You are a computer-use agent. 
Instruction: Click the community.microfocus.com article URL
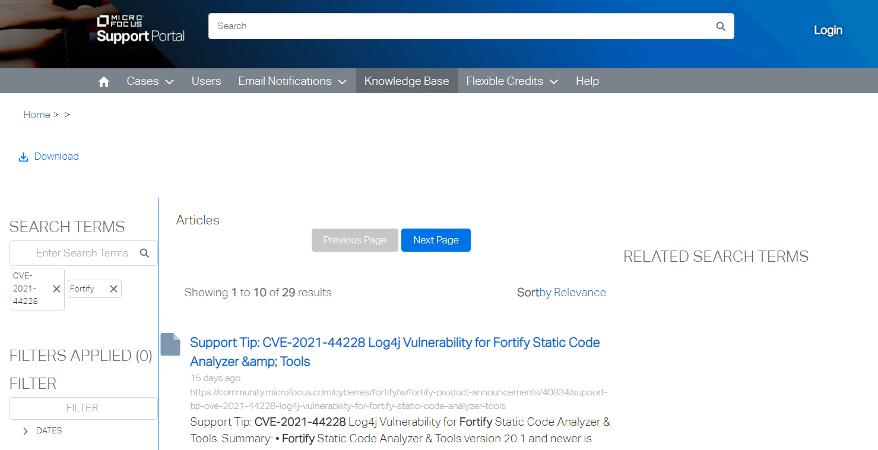click(x=399, y=400)
